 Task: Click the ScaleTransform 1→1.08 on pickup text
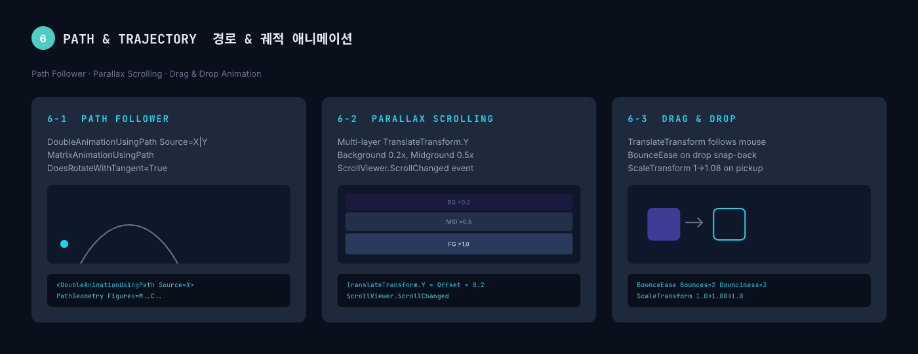695,168
